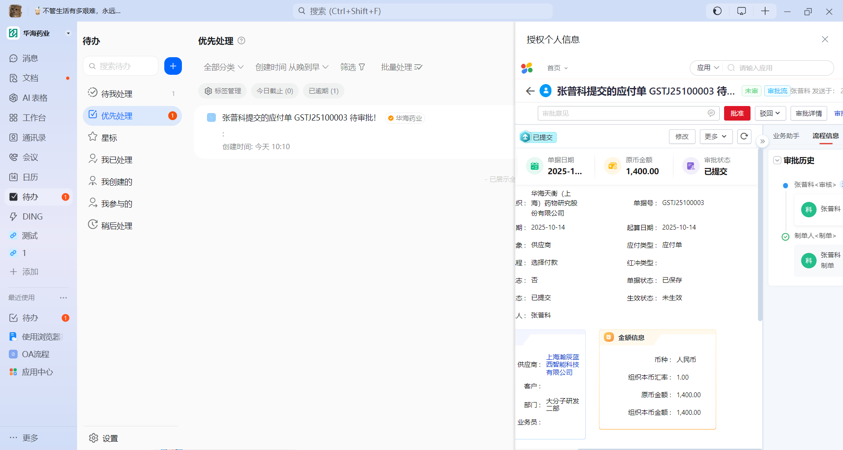The width and height of the screenshot is (843, 450).
Task: Select 星标 starred todos
Action: pyautogui.click(x=132, y=138)
